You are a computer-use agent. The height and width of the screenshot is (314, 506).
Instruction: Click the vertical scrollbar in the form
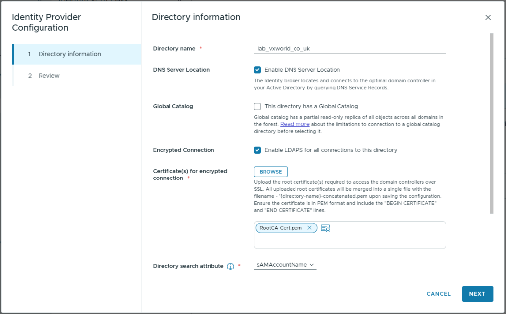[x=491, y=124]
